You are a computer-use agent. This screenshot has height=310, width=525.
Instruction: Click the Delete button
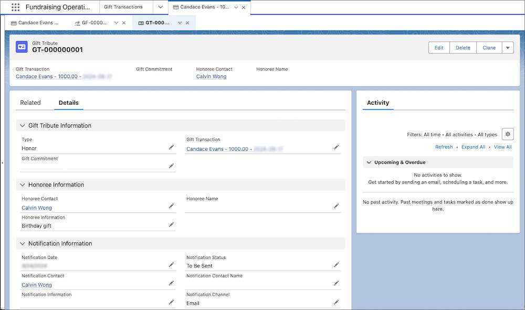(x=463, y=48)
